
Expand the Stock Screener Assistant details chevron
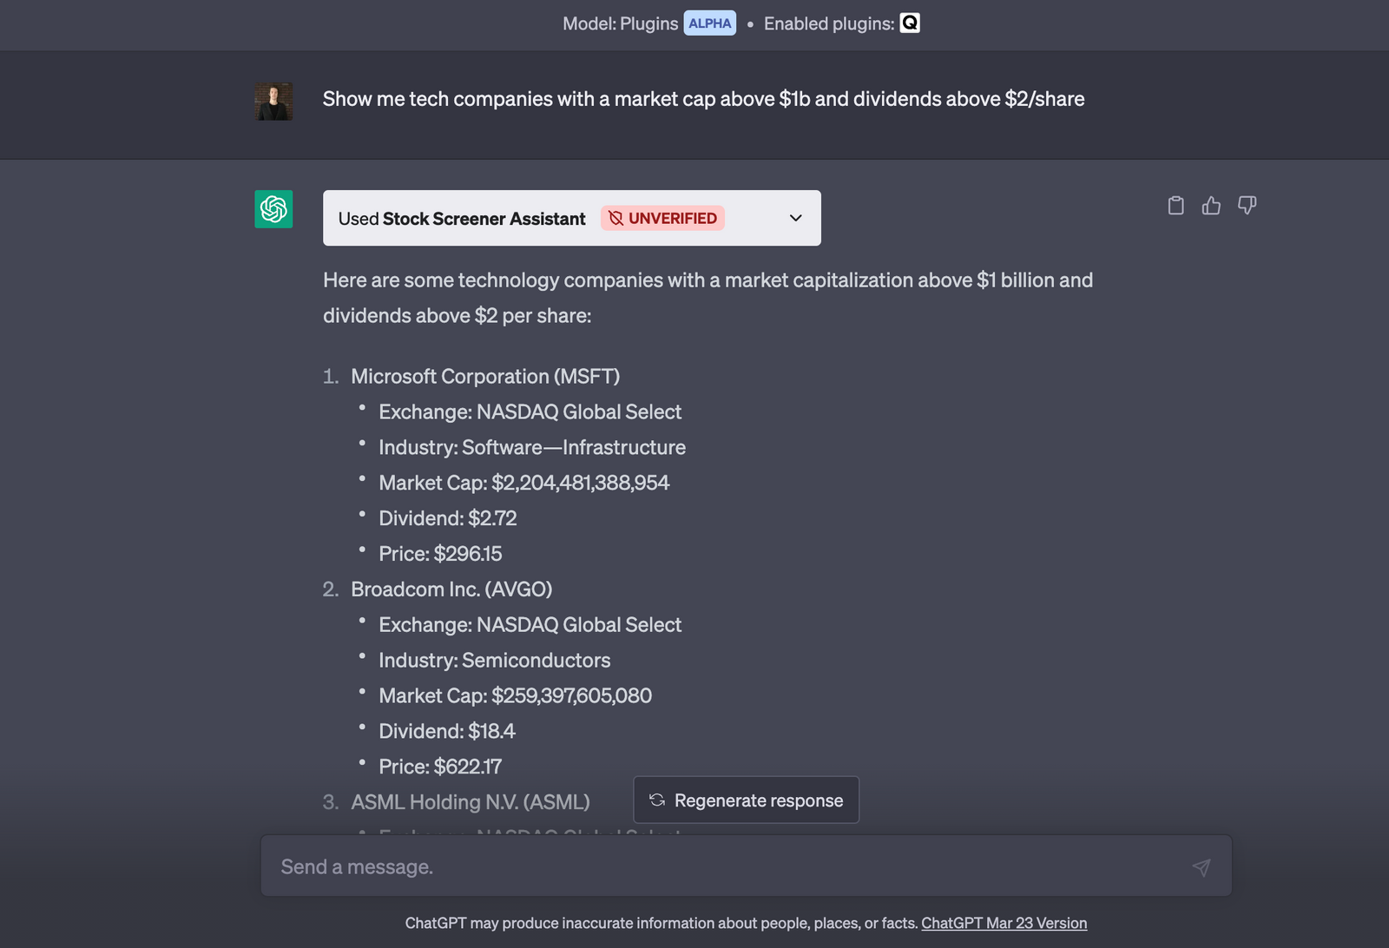(x=794, y=218)
